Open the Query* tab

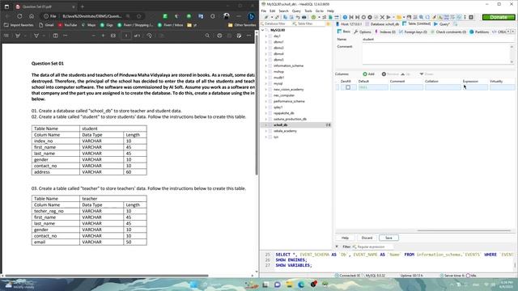pos(442,24)
